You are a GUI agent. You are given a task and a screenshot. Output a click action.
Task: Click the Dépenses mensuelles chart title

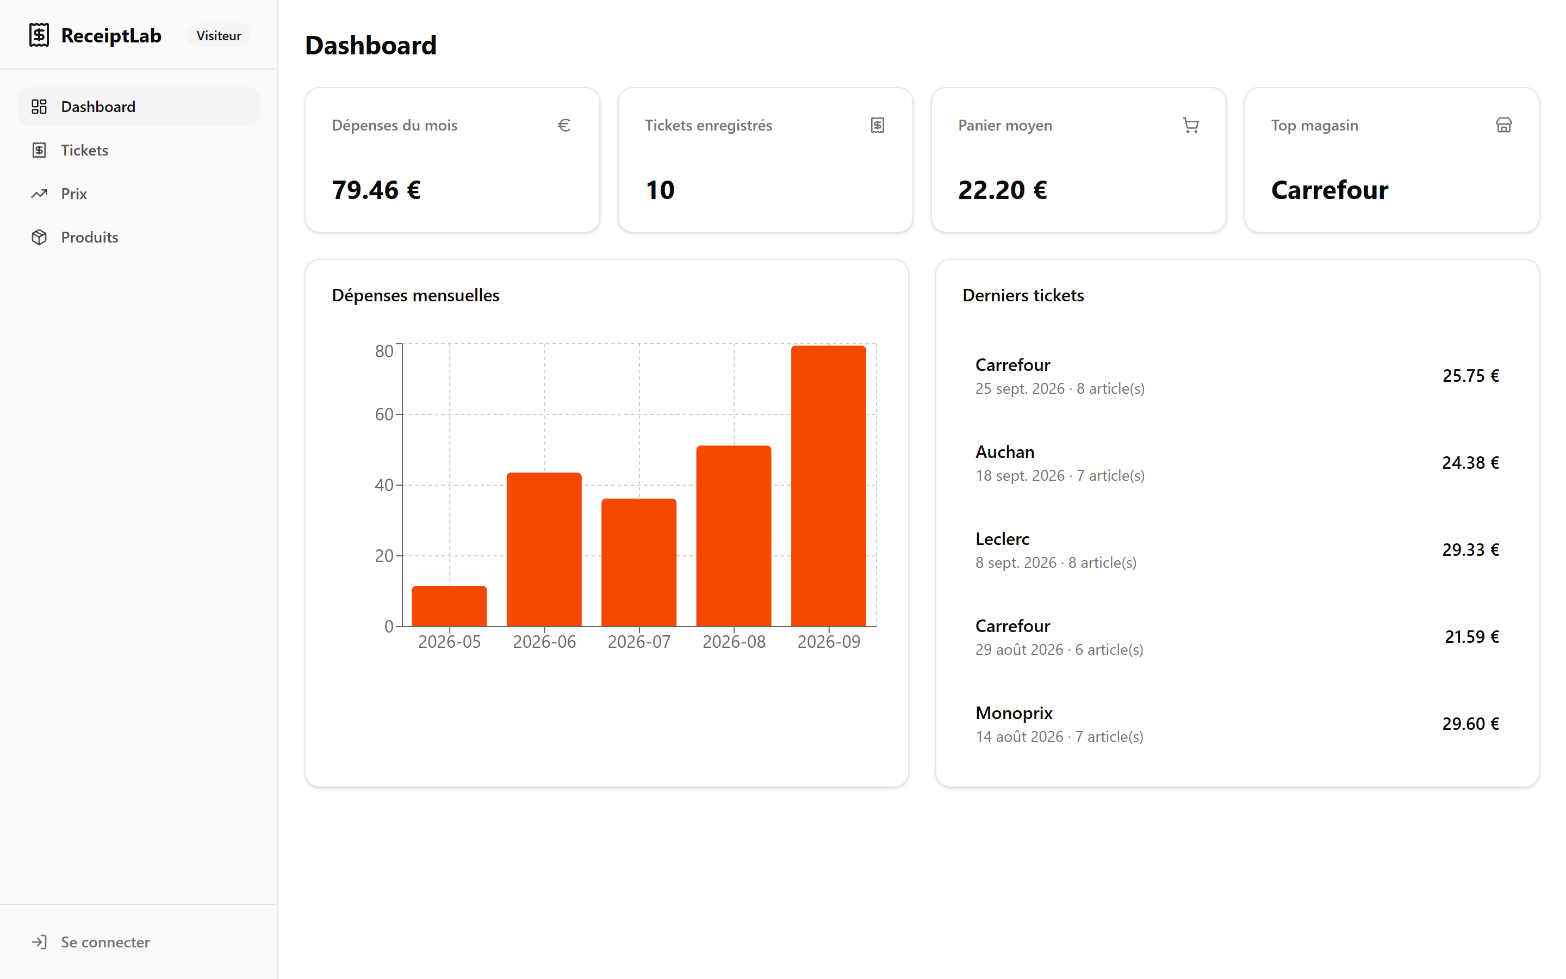[415, 295]
